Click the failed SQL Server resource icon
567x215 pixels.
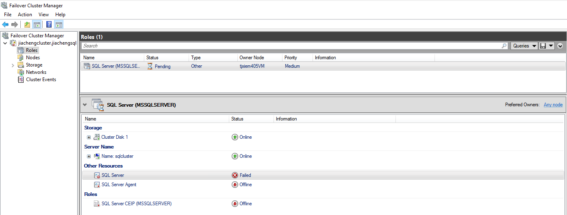tap(97, 175)
